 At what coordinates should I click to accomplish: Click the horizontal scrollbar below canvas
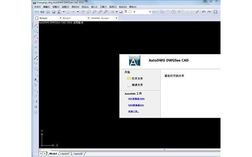click(x=130, y=150)
